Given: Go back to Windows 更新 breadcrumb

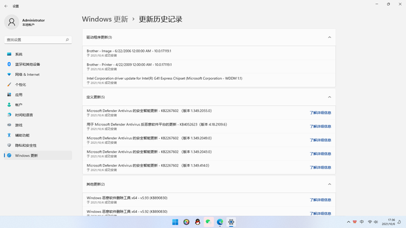Looking at the screenshot, I should [105, 19].
